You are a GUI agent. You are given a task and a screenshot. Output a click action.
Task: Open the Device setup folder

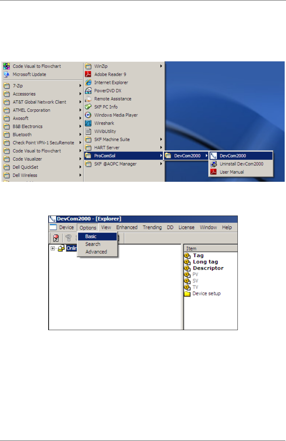(202, 294)
